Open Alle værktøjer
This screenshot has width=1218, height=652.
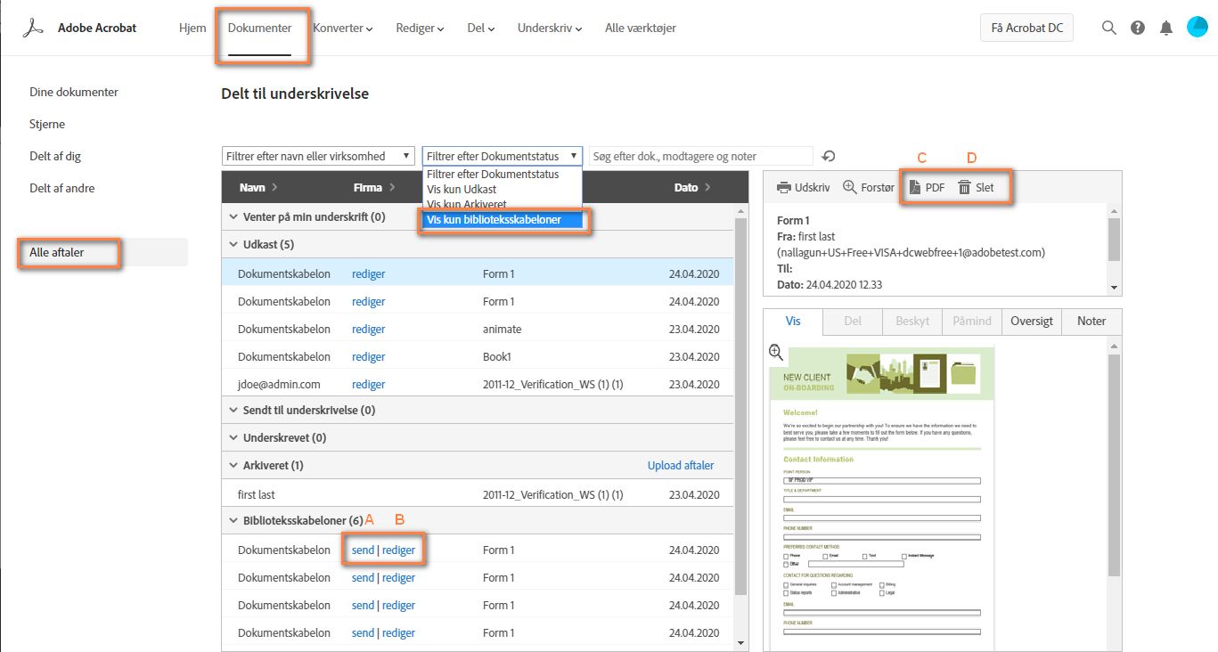640,28
